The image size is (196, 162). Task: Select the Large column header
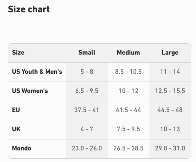pos(170,52)
